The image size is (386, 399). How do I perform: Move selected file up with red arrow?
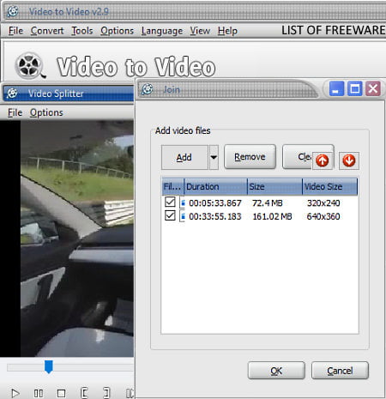click(x=323, y=160)
